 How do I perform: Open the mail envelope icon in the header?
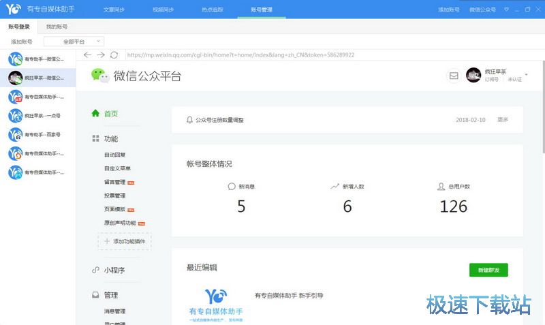454,76
